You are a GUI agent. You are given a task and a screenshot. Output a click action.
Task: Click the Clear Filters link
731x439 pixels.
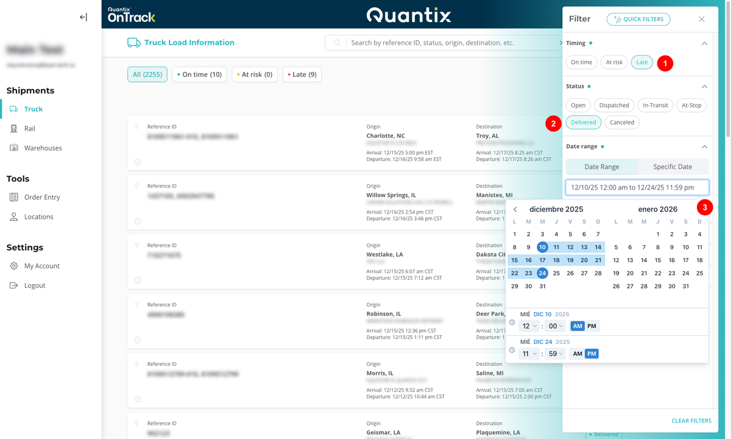[691, 421]
